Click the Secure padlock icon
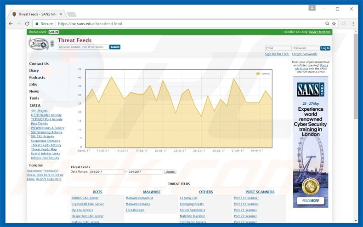363x227 pixels. [x=37, y=23]
